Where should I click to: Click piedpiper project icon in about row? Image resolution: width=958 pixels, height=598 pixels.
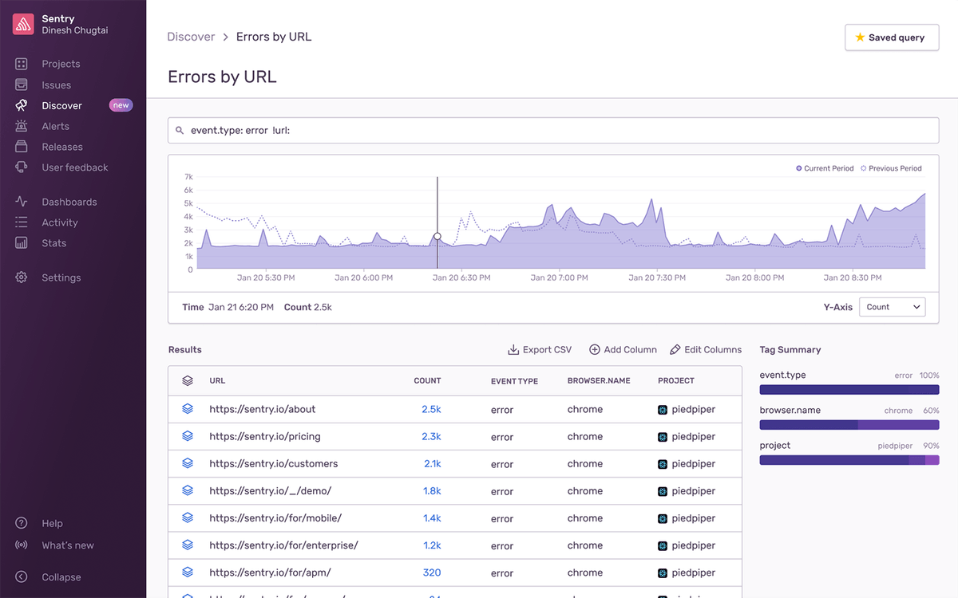click(663, 410)
